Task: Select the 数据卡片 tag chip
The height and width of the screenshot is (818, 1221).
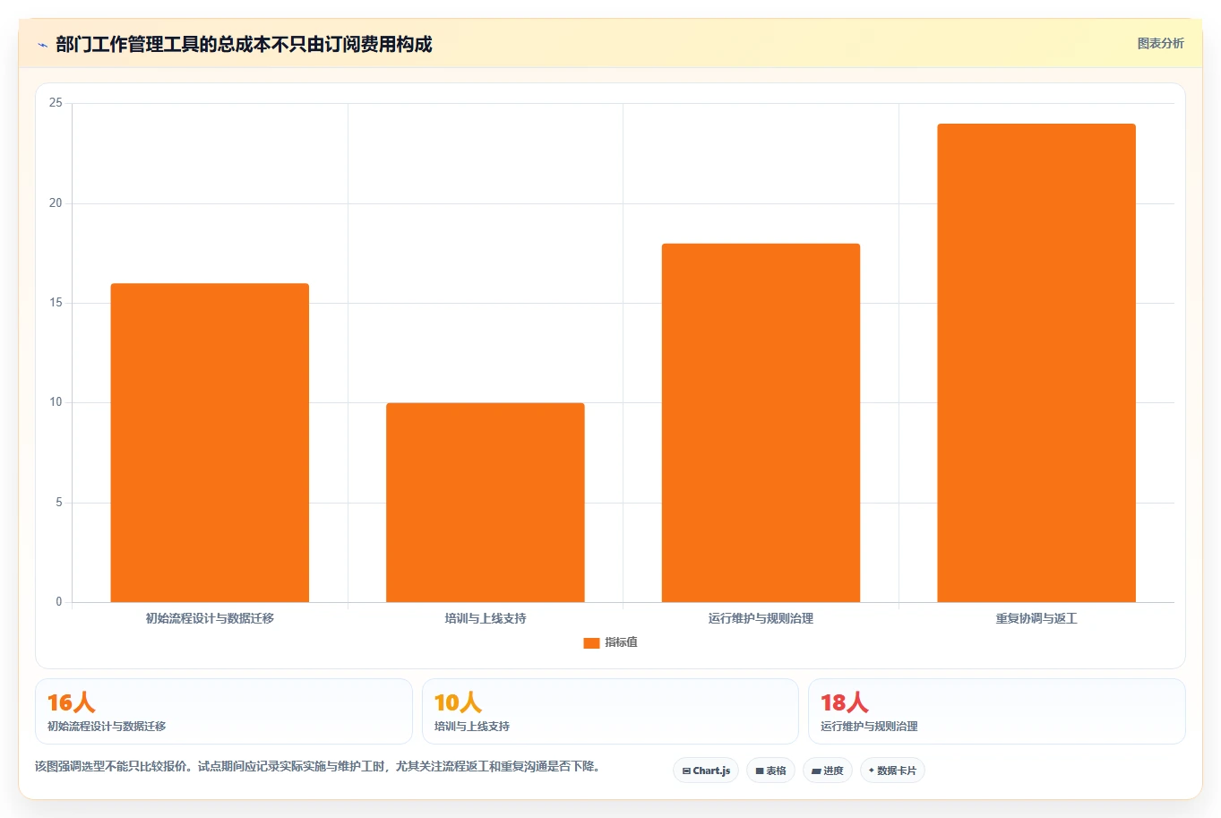Action: tap(892, 771)
